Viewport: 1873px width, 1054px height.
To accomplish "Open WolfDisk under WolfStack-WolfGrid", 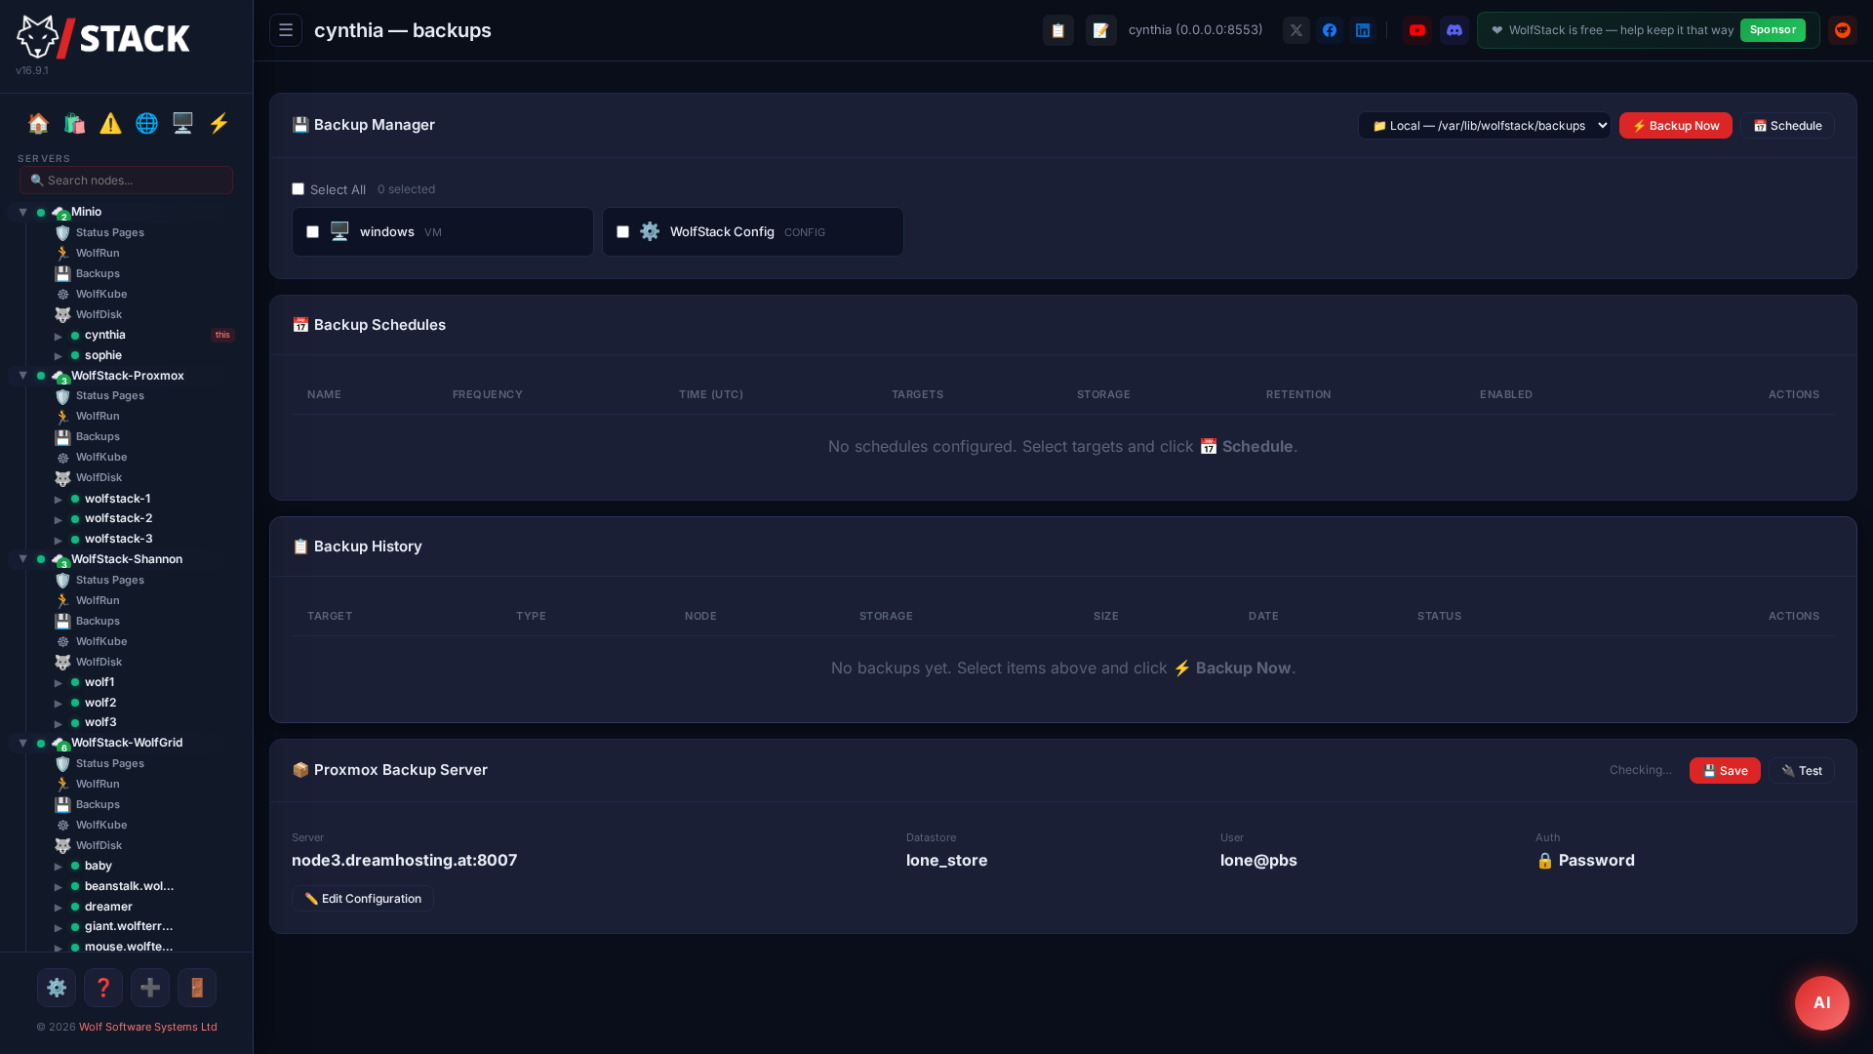I will point(99,845).
